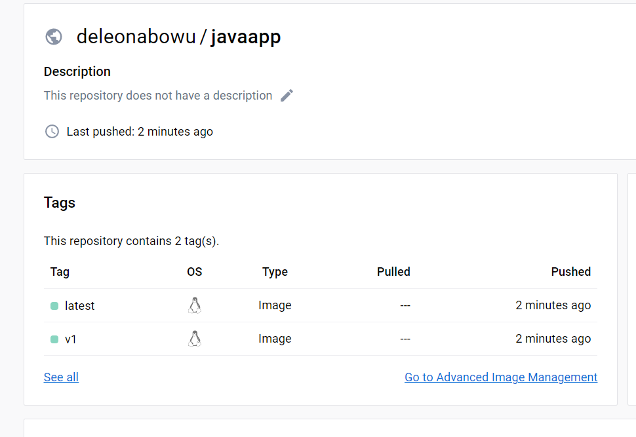636x437 pixels.
Task: Go to Advanced Image Management
Action: point(501,377)
